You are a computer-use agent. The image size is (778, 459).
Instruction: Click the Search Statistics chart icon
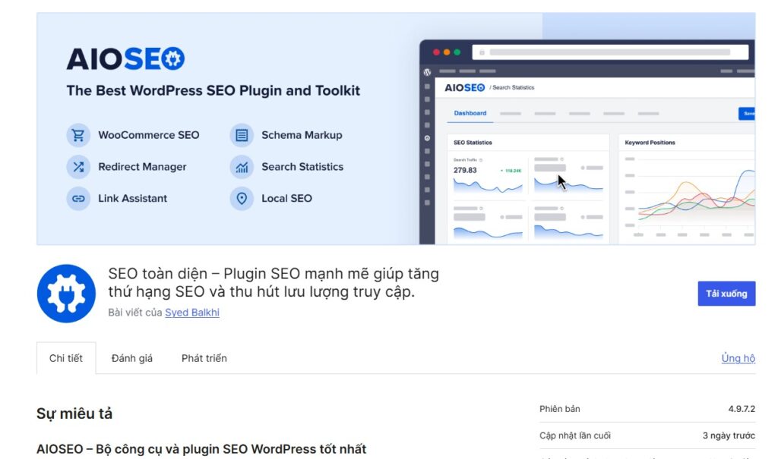coord(242,167)
